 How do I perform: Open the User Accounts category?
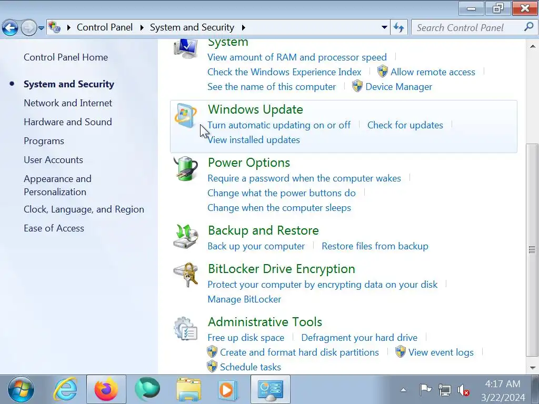53,160
